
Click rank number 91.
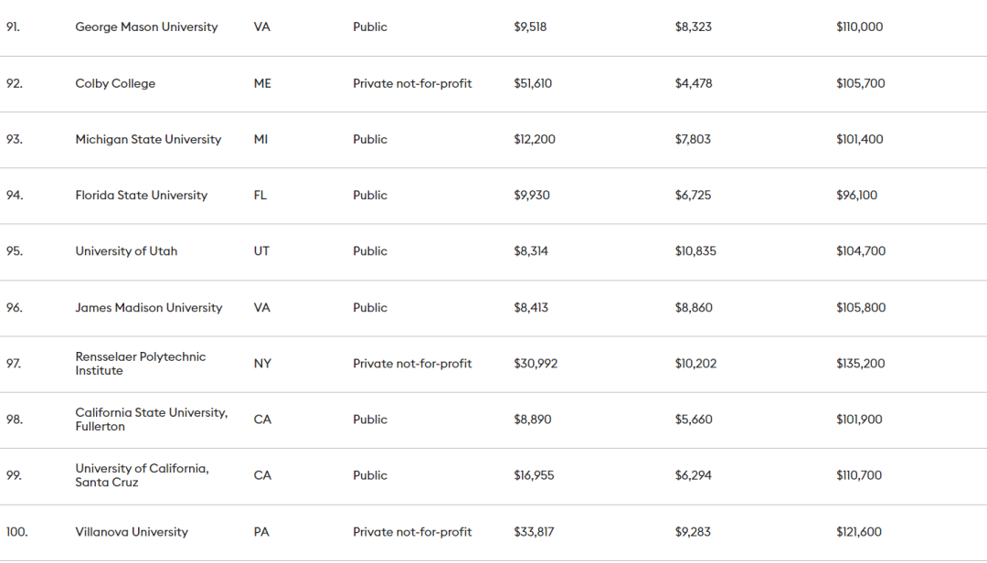pos(13,27)
